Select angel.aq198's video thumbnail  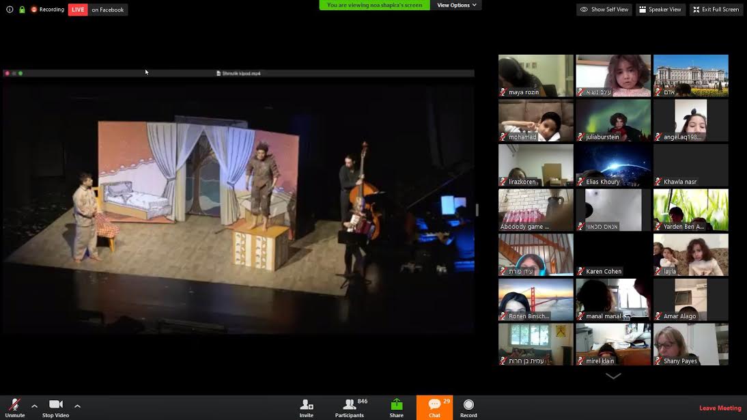tap(691, 120)
